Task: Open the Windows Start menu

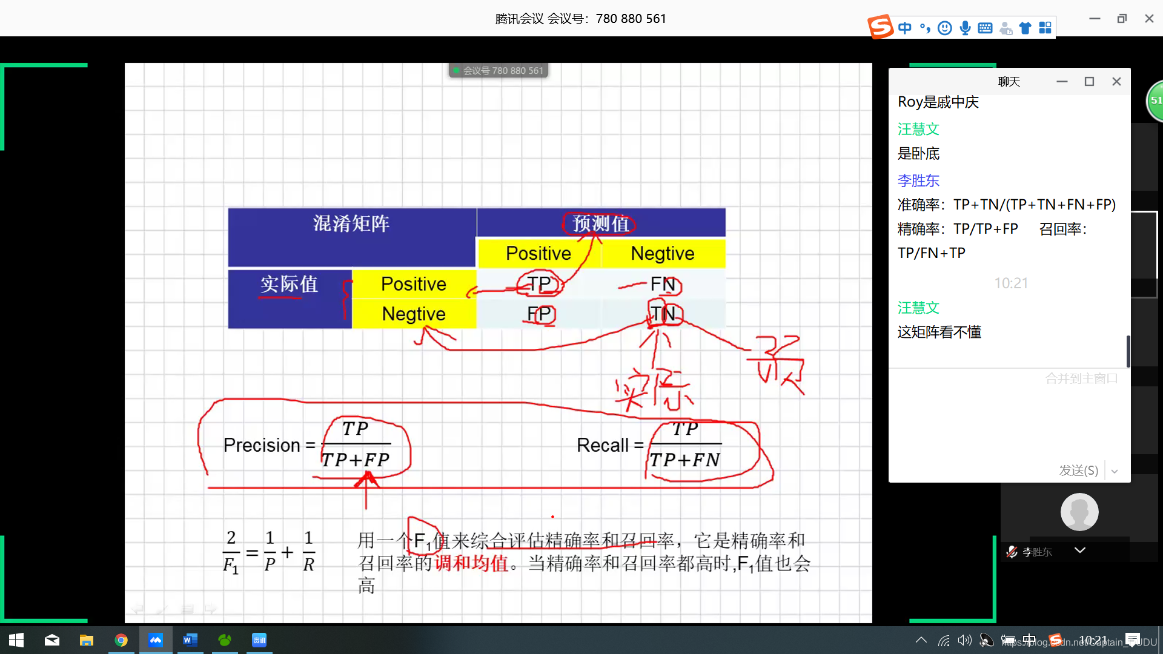Action: (16, 640)
